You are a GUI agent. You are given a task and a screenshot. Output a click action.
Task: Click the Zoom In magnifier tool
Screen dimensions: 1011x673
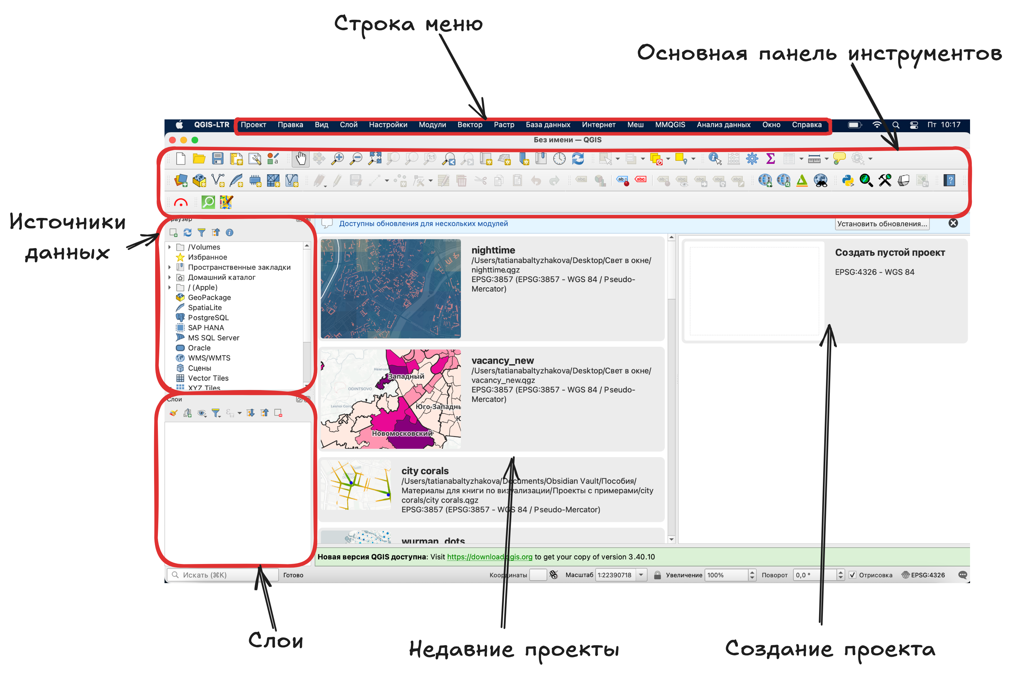pos(337,159)
